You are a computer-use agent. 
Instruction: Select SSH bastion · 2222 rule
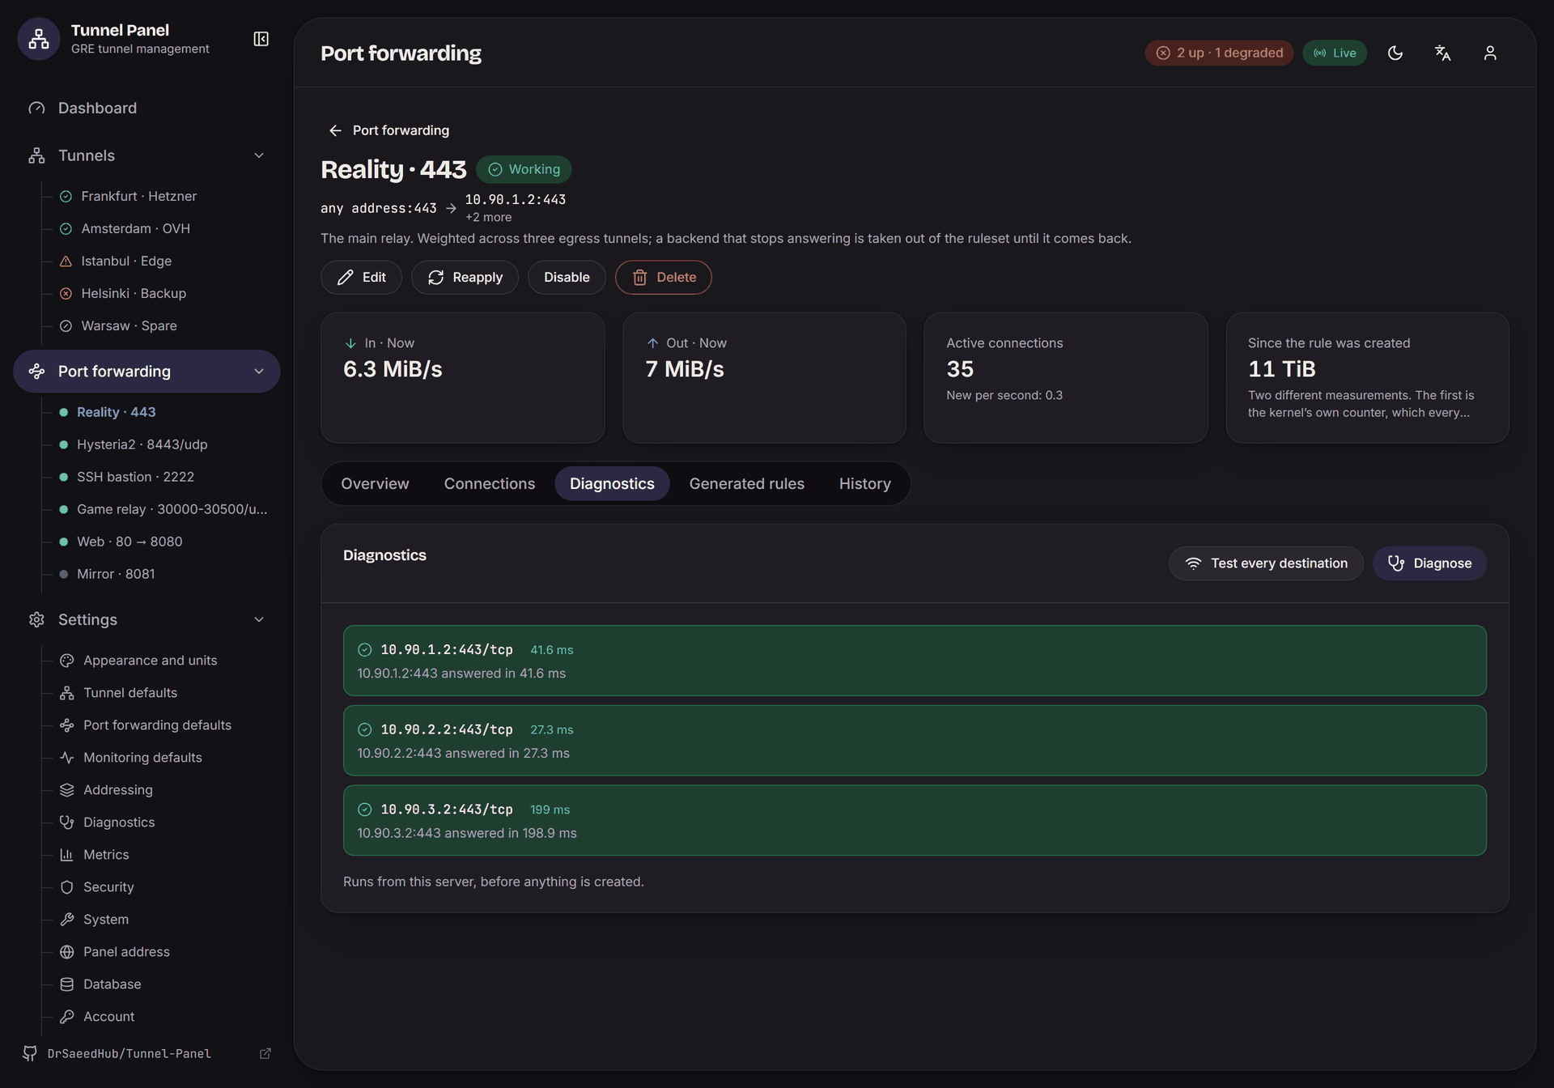point(135,477)
